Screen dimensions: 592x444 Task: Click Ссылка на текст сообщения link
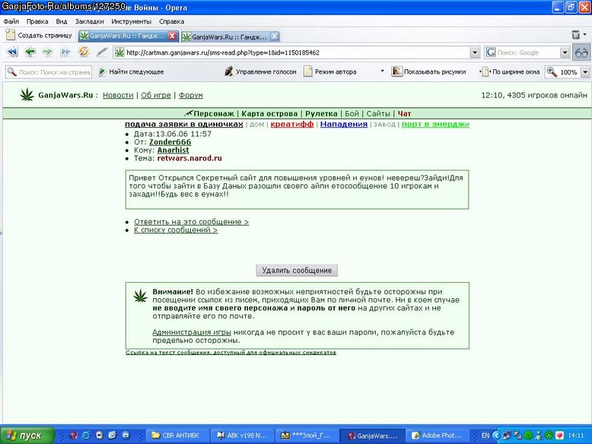(231, 352)
